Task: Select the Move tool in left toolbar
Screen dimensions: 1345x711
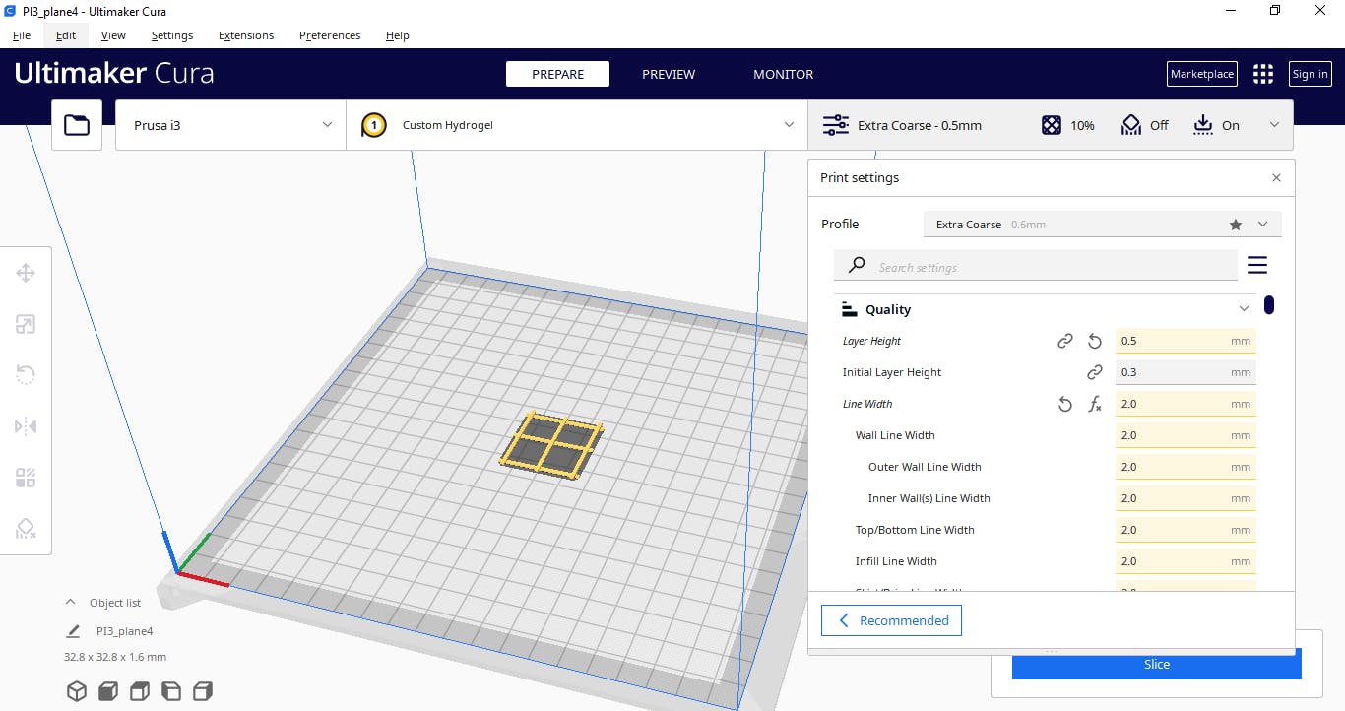Action: pos(26,273)
